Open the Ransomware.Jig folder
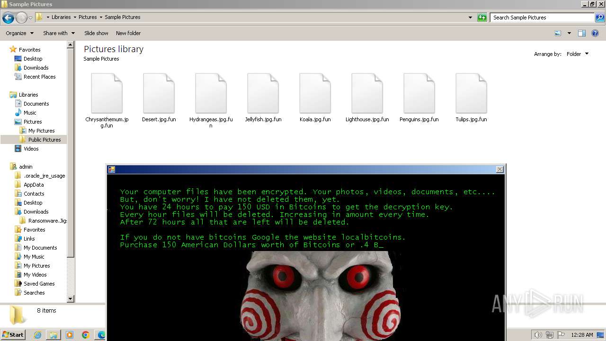The image size is (606, 341). [47, 221]
